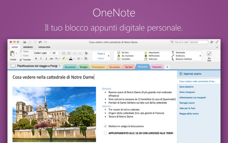
Task: Apply bold with the G button
Action: click(x=36, y=58)
